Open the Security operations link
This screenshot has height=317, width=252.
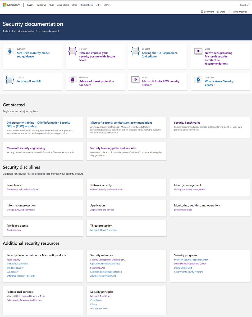[x=183, y=210]
